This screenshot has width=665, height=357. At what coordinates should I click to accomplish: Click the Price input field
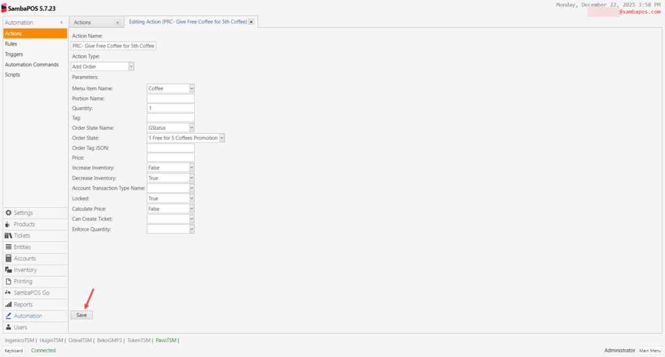pos(170,158)
